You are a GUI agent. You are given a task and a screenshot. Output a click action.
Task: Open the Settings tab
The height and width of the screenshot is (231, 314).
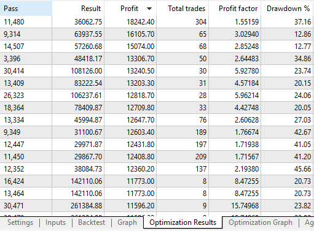click(20, 222)
